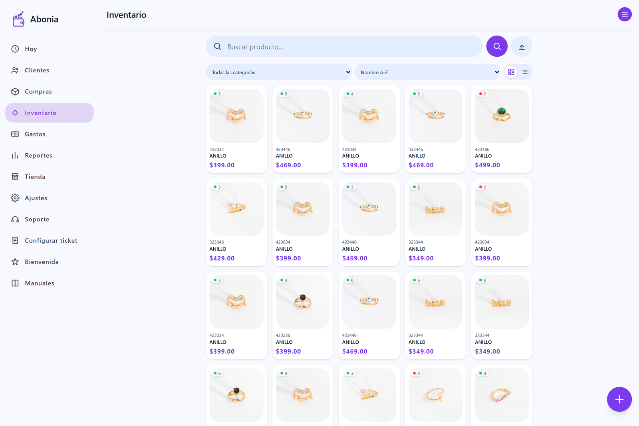
Task: Click the $429.00 price
Action: 222,258
